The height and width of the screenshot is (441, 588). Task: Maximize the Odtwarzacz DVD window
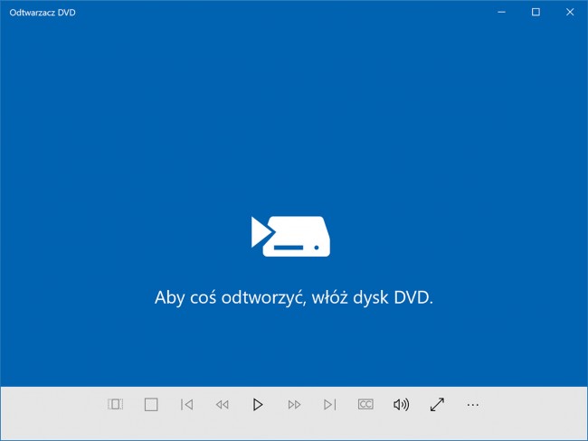tap(536, 12)
